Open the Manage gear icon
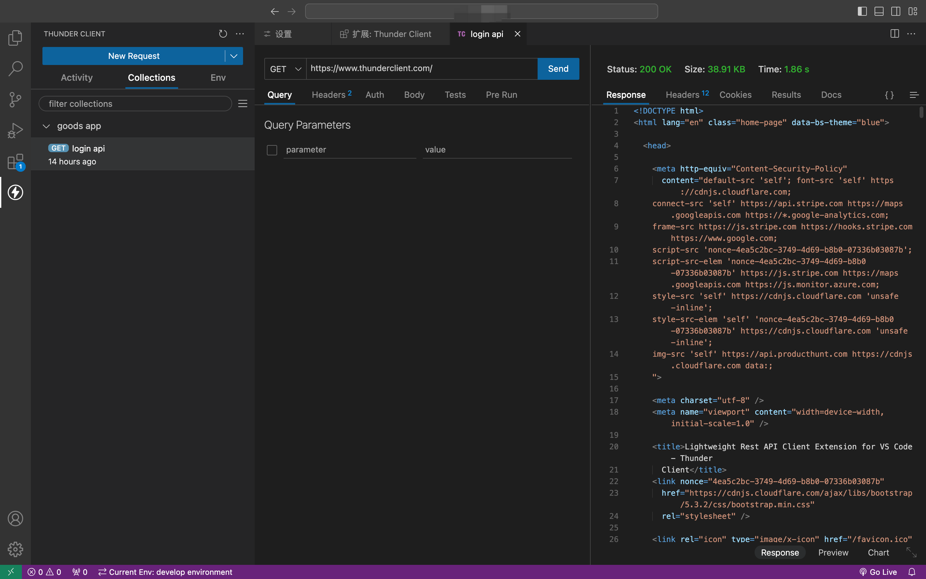 tap(15, 549)
